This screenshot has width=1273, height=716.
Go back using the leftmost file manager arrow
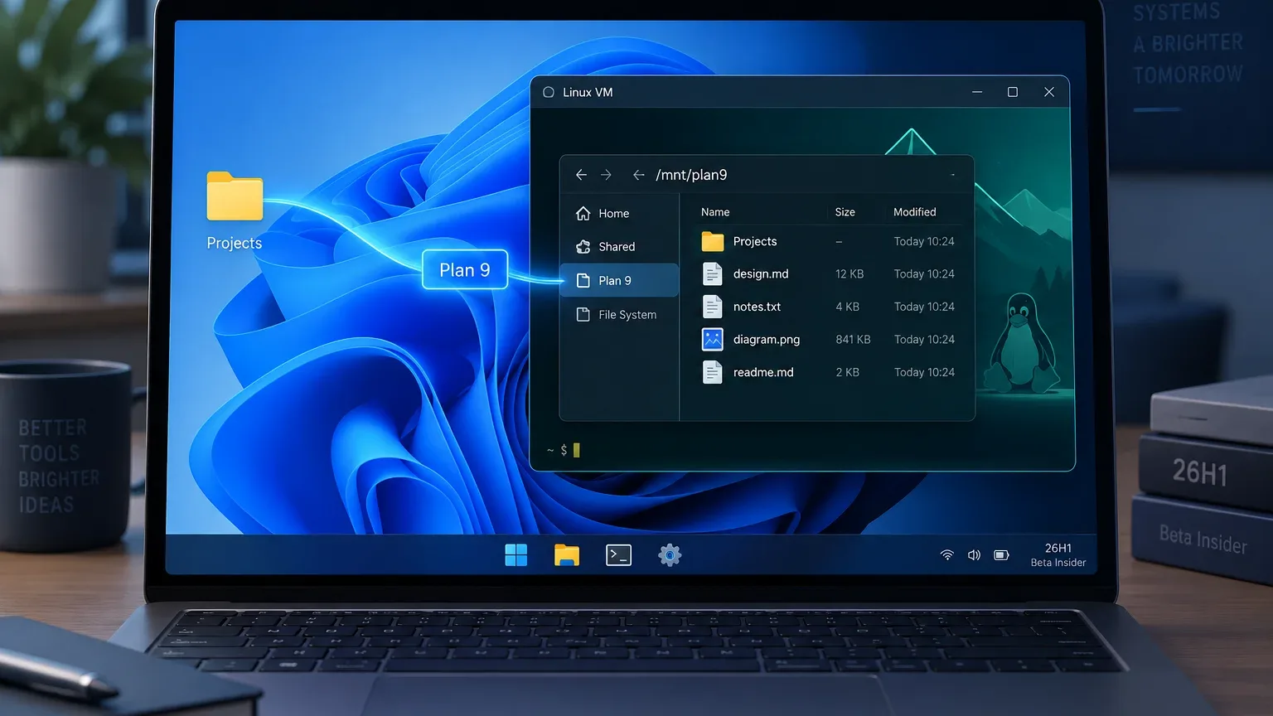tap(581, 175)
